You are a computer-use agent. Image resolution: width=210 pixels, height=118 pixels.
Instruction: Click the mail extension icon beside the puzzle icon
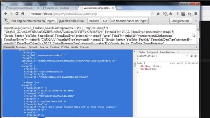tap(165, 14)
